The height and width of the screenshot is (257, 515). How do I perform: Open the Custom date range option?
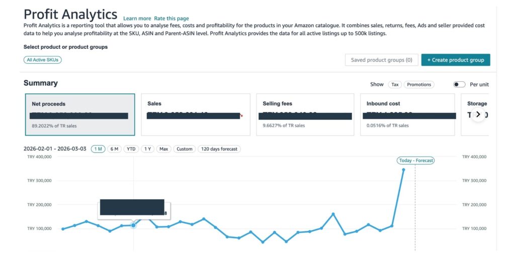pyautogui.click(x=184, y=149)
